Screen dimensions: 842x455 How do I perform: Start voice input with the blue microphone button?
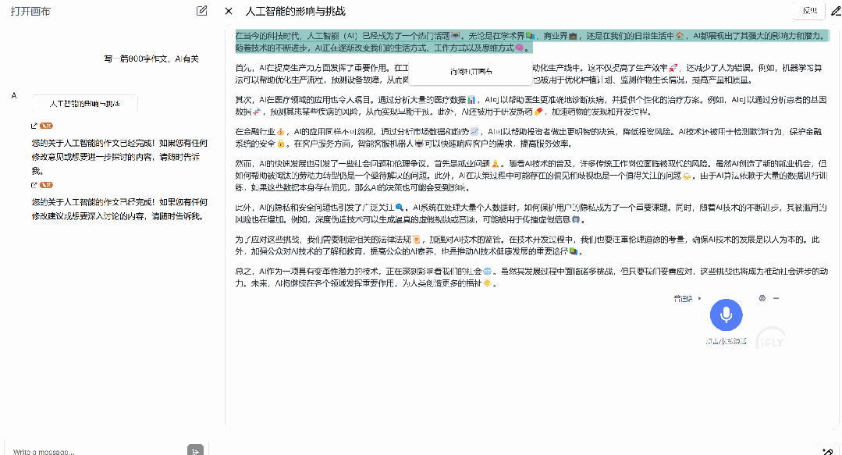[727, 315]
